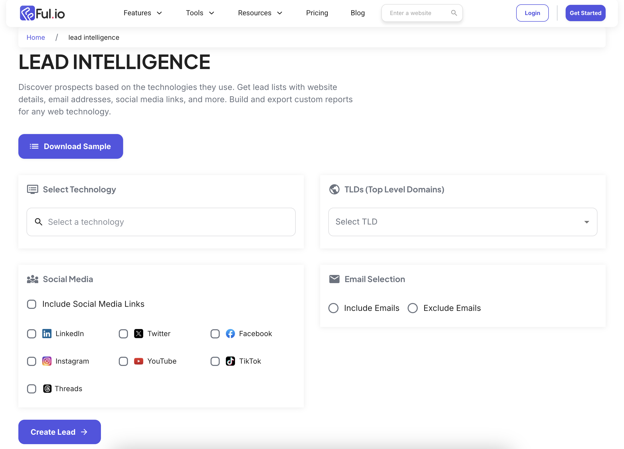
Task: Select the Exclude Emails radio button
Action: 412,308
